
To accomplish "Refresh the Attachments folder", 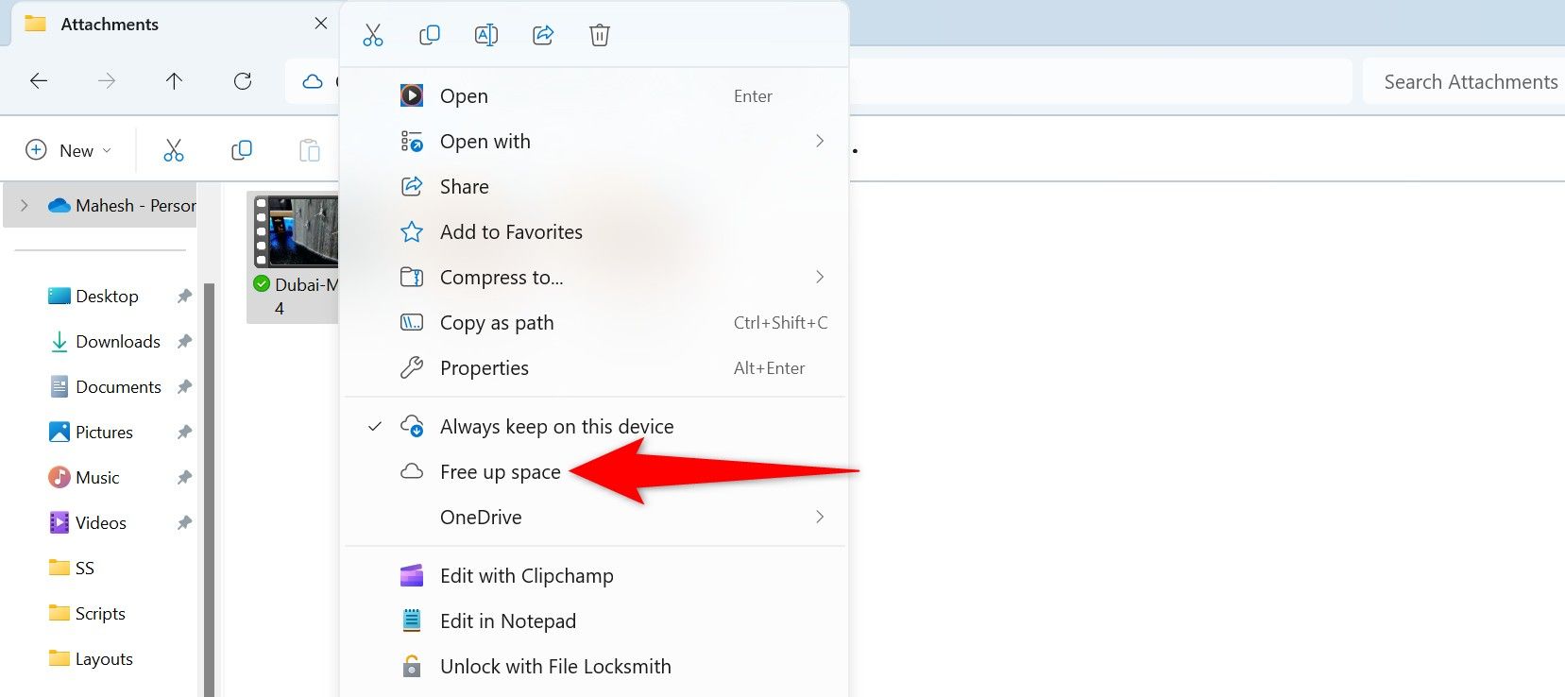I will [x=243, y=81].
